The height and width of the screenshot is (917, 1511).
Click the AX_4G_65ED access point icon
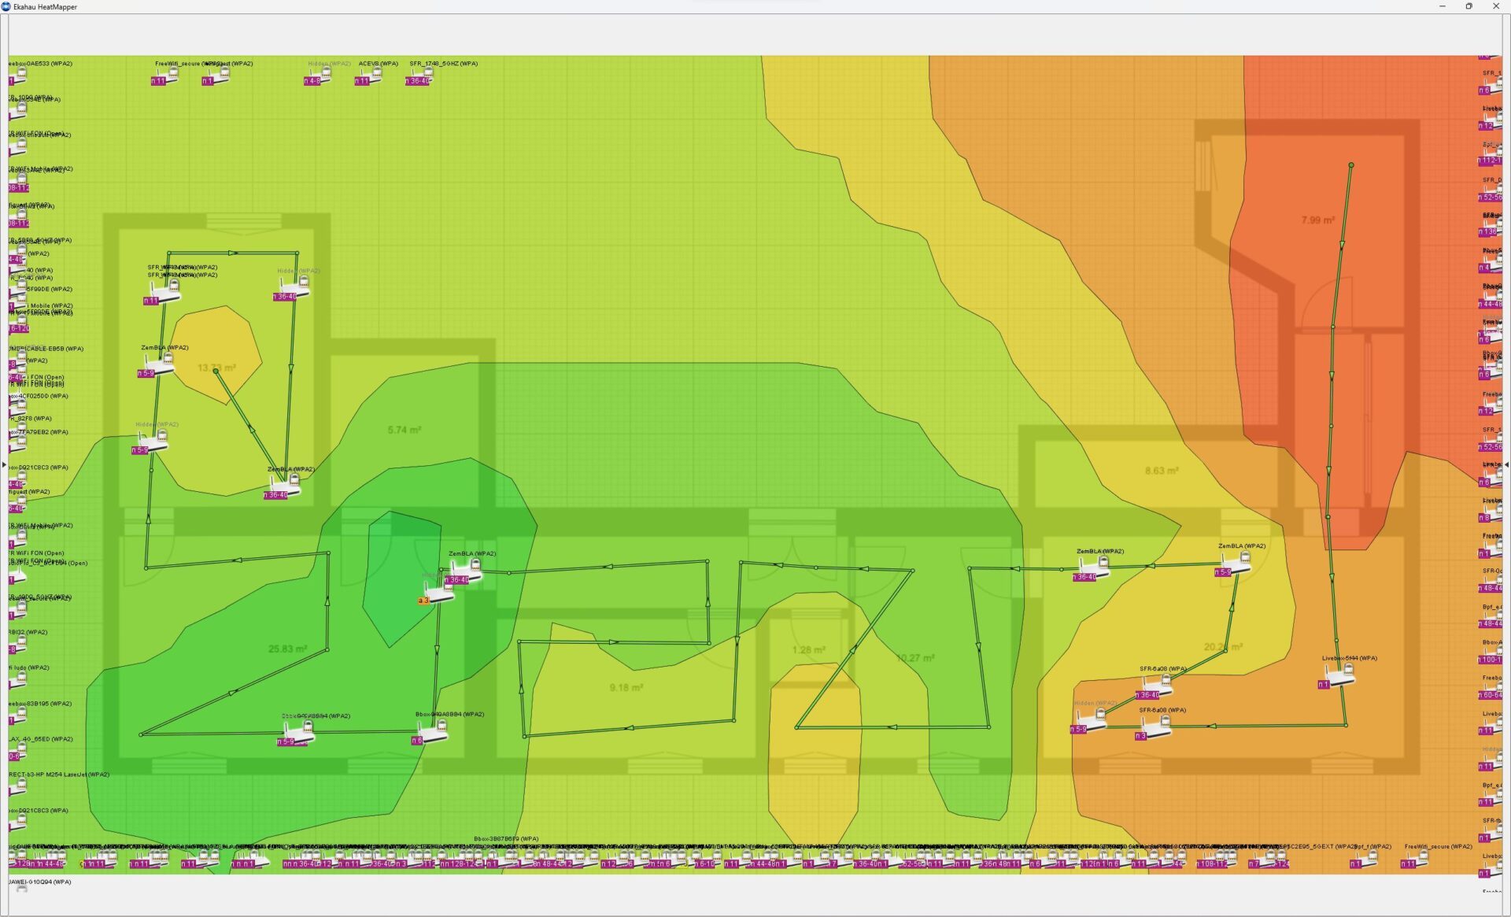click(x=17, y=751)
